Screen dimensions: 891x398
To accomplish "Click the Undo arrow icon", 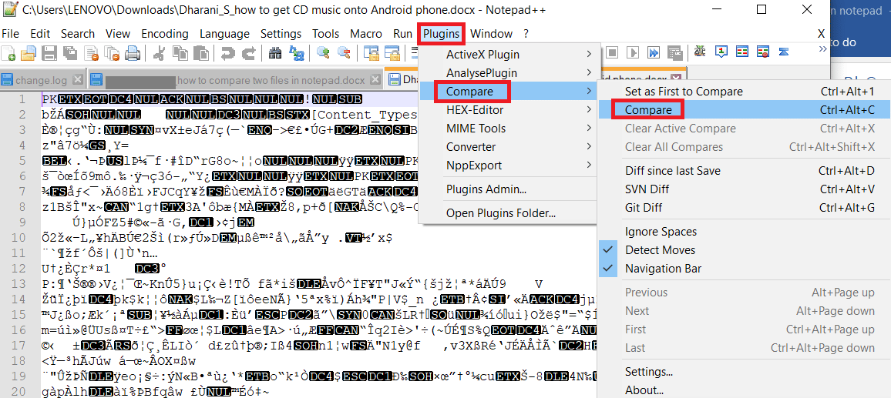I will pos(228,53).
